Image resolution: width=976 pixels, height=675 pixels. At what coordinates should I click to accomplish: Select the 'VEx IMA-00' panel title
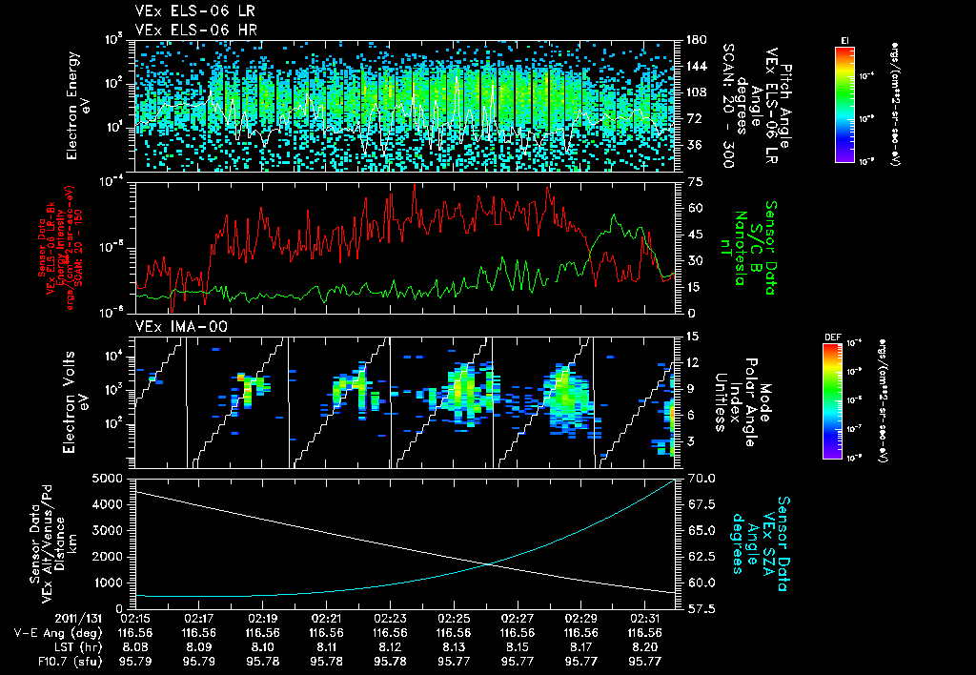[181, 326]
